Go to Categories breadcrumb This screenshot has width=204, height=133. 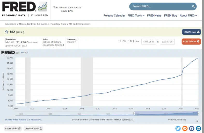click(10, 24)
